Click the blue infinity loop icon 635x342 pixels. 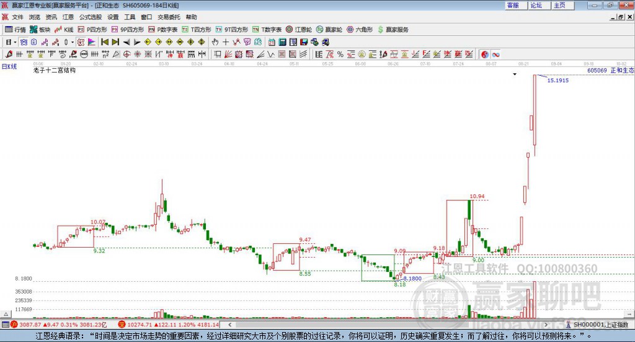[x=495, y=54]
